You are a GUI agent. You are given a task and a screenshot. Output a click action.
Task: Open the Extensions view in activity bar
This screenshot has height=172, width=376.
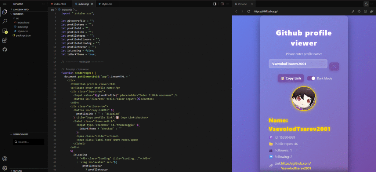click(5, 40)
